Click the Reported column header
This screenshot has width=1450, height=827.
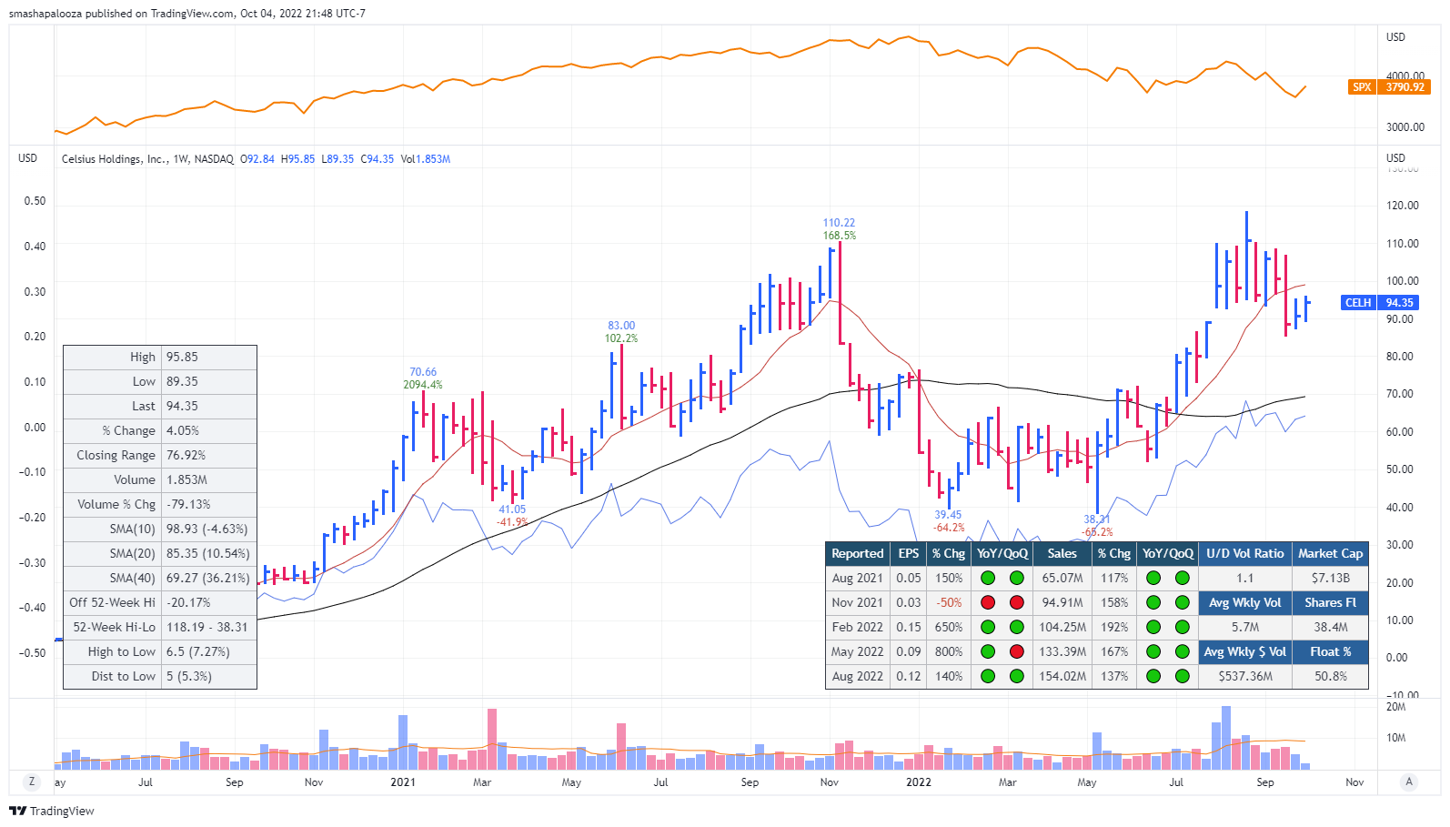click(x=857, y=553)
